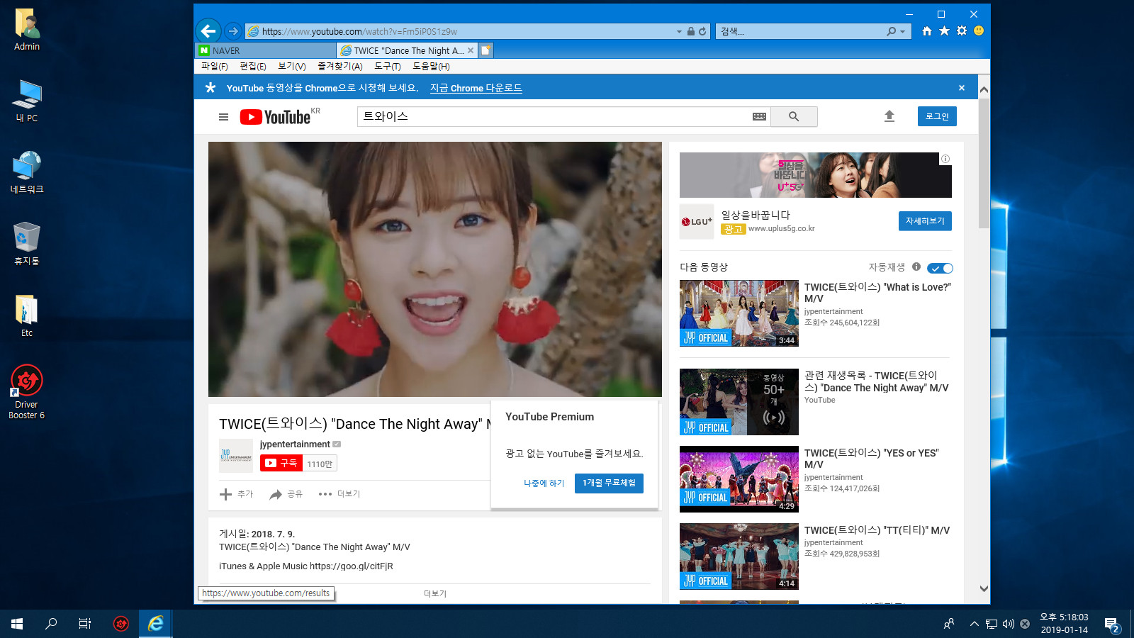Click the autoplay info icon
The width and height of the screenshot is (1134, 638).
click(x=916, y=267)
